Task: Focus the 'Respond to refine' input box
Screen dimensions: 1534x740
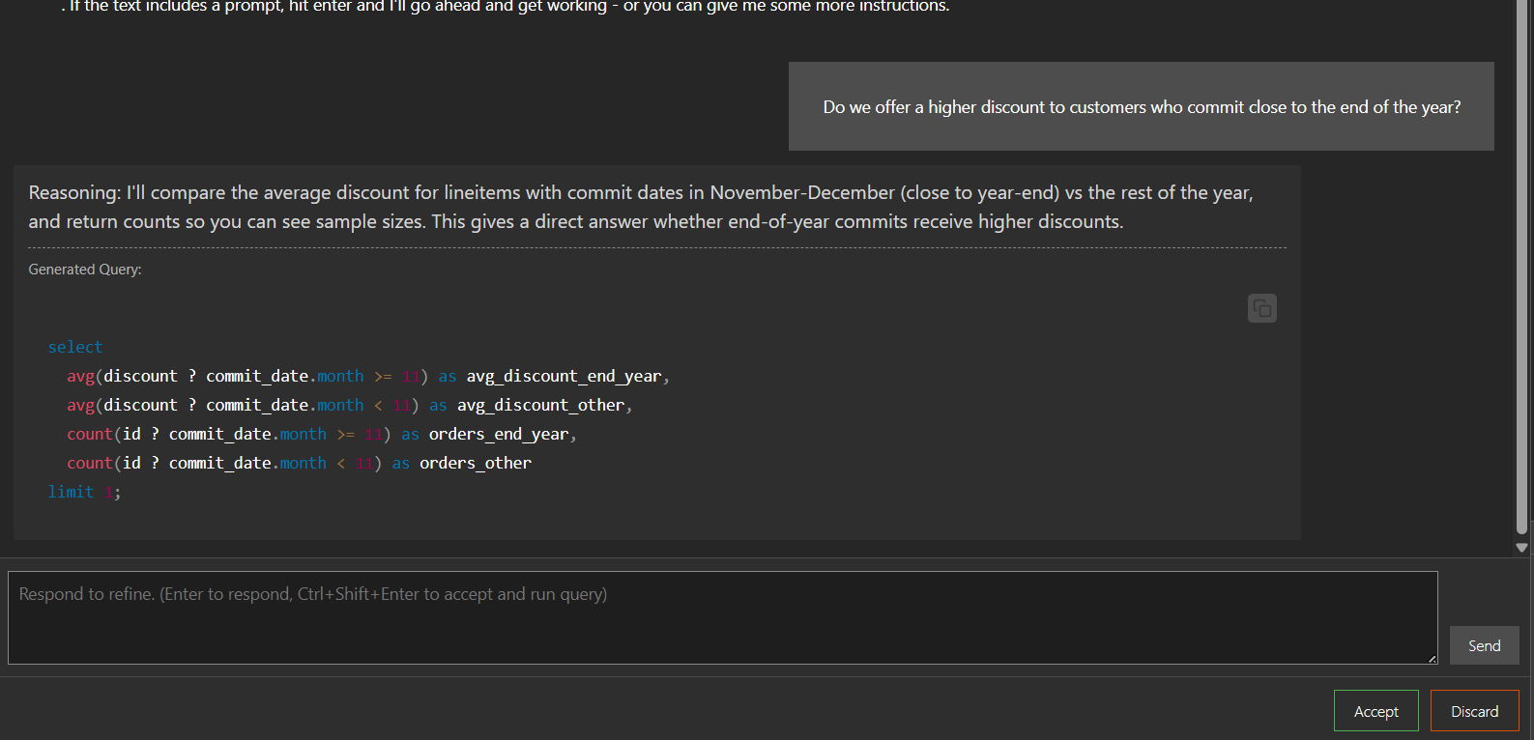Action: (721, 617)
